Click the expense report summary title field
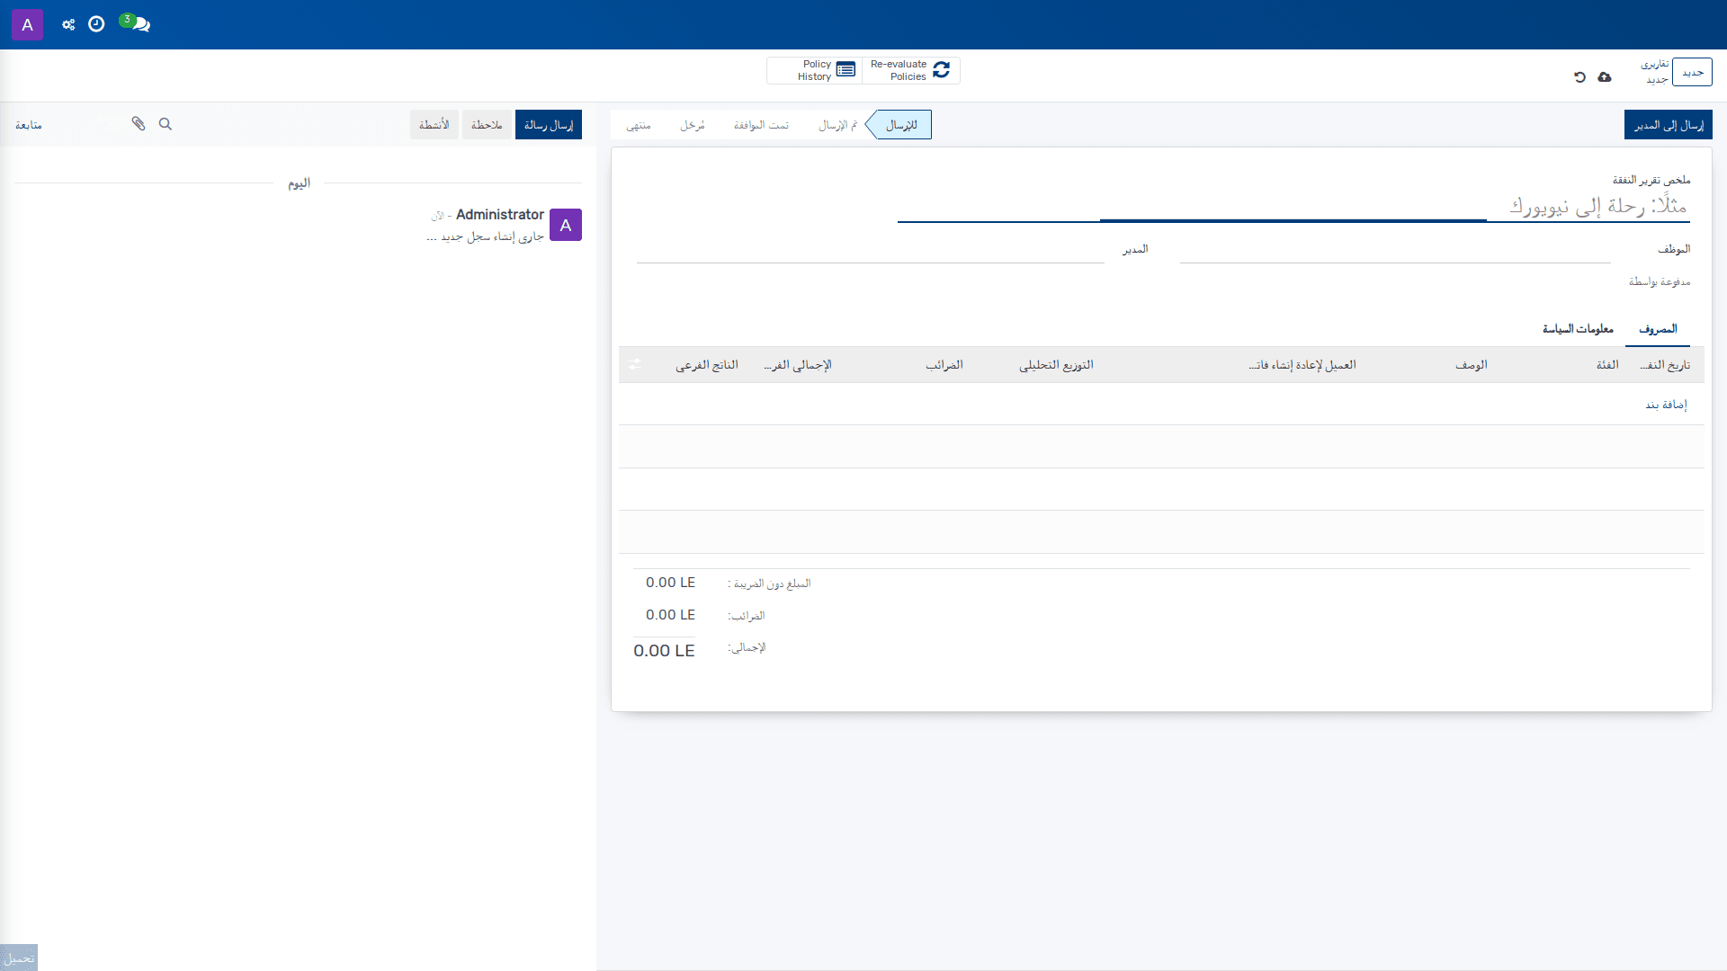 (1293, 206)
